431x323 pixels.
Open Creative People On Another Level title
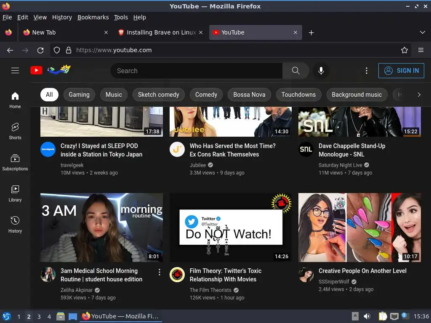point(362,271)
